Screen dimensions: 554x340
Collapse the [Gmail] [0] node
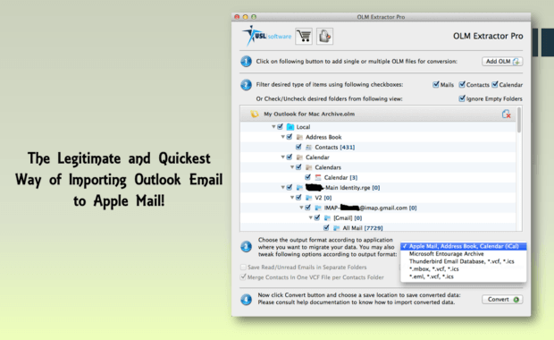310,217
